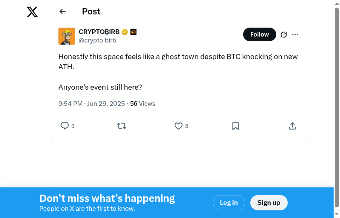Go back using the arrow icon
This screenshot has width=340, height=218.
62,11
